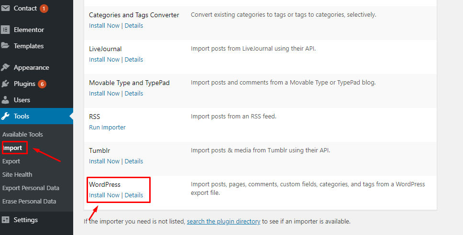This screenshot has height=235, width=463.
Task: Click the Templates folder icon
Action: [6, 46]
